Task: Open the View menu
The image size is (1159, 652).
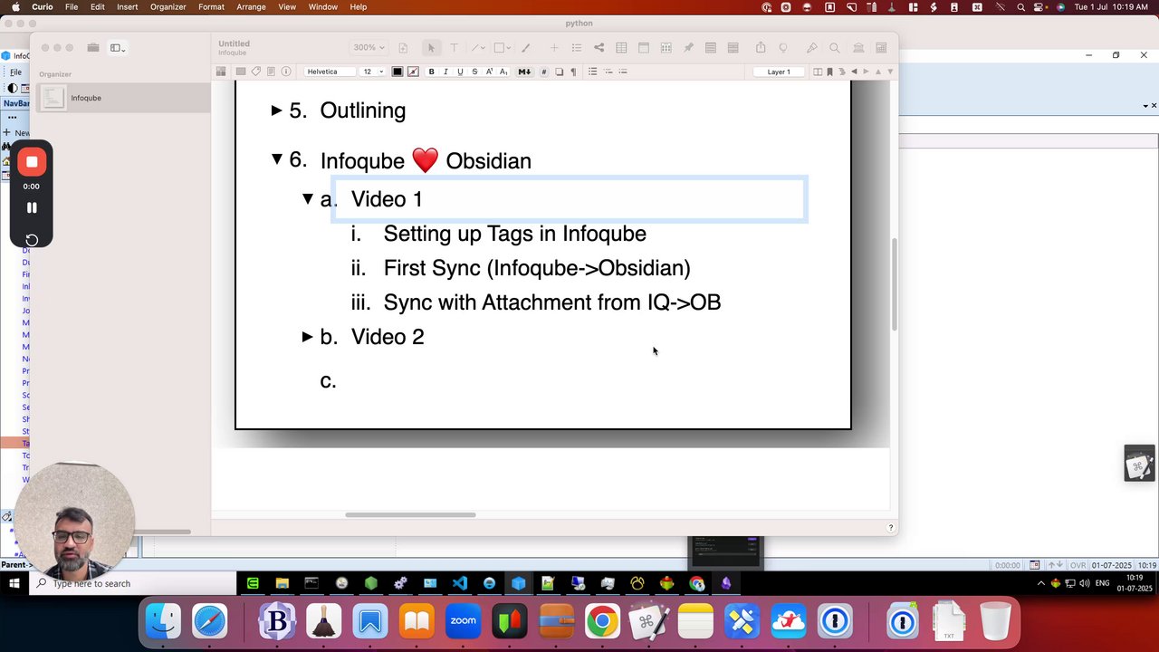Action: [287, 6]
